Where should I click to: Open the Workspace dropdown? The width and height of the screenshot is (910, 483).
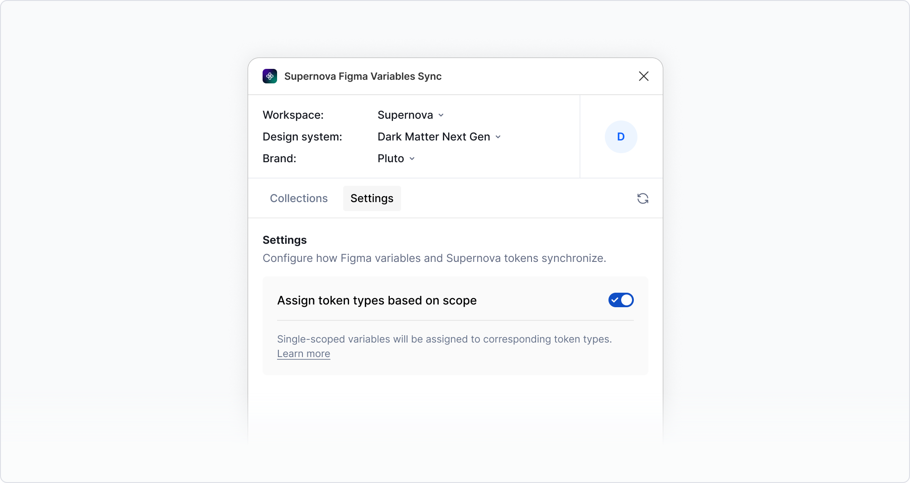410,115
